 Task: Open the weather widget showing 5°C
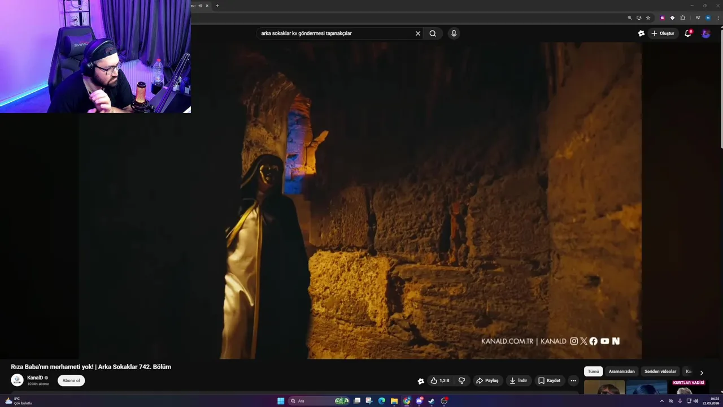click(x=18, y=401)
